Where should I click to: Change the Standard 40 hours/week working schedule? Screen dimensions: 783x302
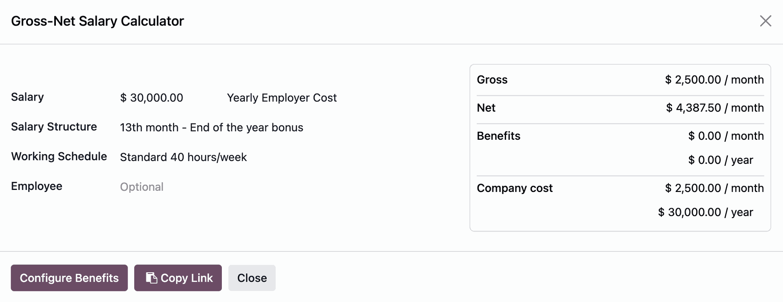pyautogui.click(x=183, y=157)
